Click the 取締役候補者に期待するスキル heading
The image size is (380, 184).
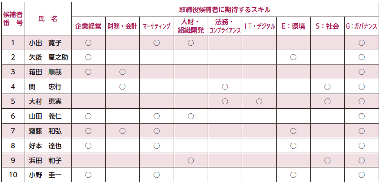(225, 9)
